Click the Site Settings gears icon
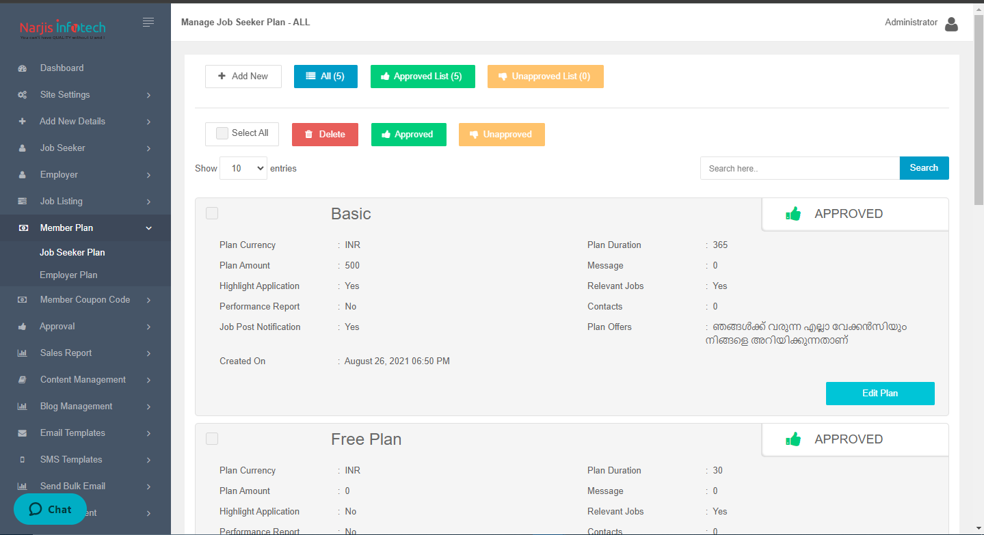Image resolution: width=984 pixels, height=535 pixels. pyautogui.click(x=23, y=95)
